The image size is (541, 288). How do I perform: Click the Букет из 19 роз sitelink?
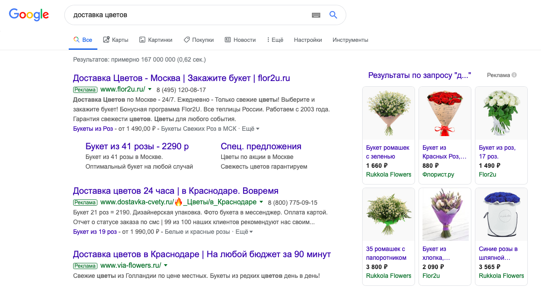coord(95,232)
